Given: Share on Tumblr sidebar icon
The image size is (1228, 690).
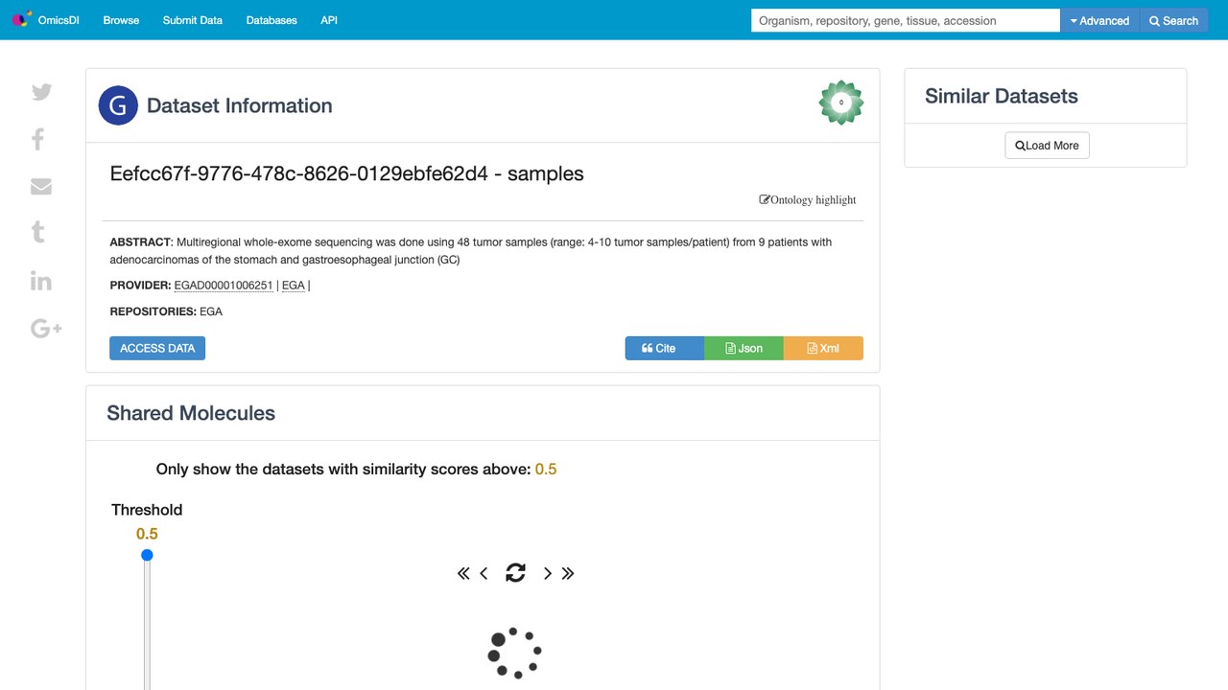Looking at the screenshot, I should point(38,232).
